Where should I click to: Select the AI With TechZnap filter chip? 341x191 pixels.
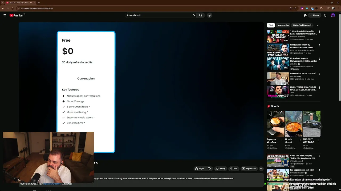click(303, 25)
